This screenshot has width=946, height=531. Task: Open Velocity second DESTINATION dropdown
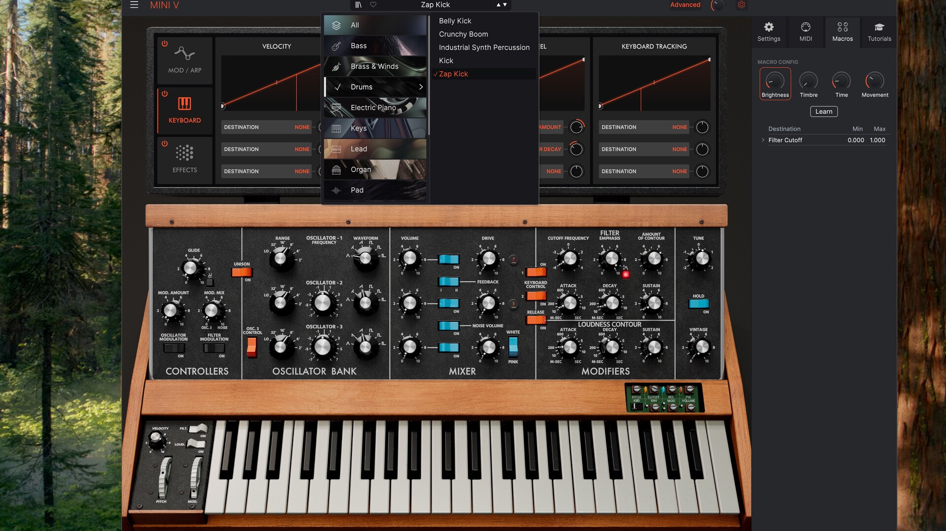point(267,149)
